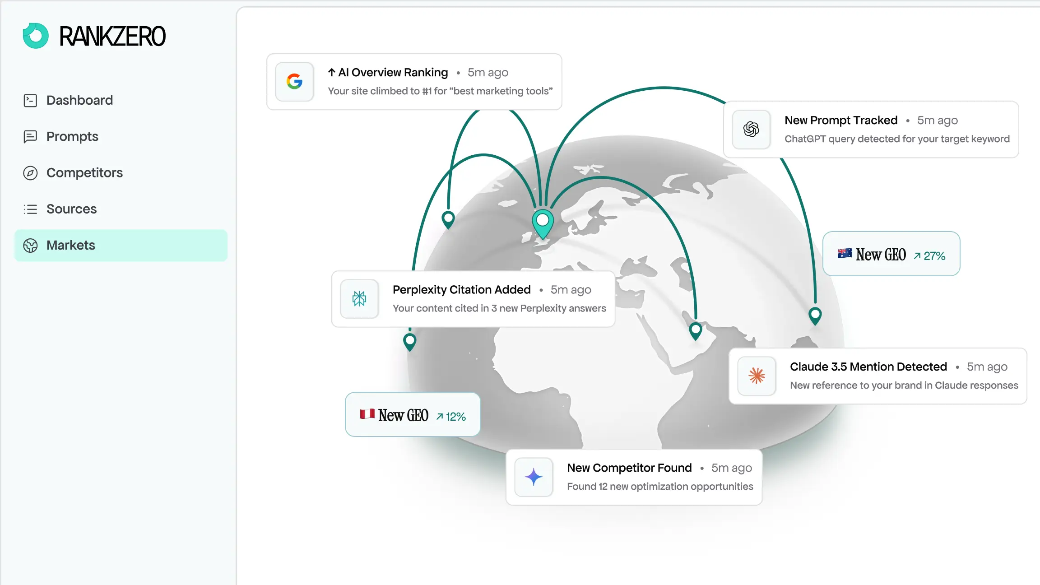Click the map pin over the Middle East
Image resolution: width=1040 pixels, height=585 pixels.
pos(696,330)
